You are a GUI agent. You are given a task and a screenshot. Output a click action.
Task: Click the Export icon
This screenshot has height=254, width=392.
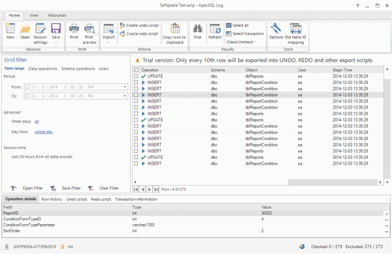108,29
